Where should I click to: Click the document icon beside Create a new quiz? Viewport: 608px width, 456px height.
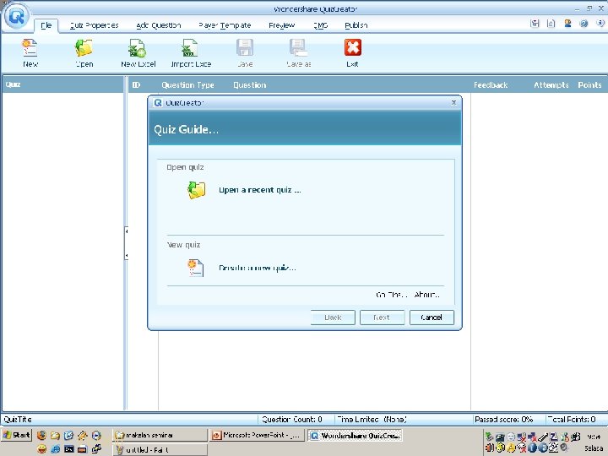point(195,268)
